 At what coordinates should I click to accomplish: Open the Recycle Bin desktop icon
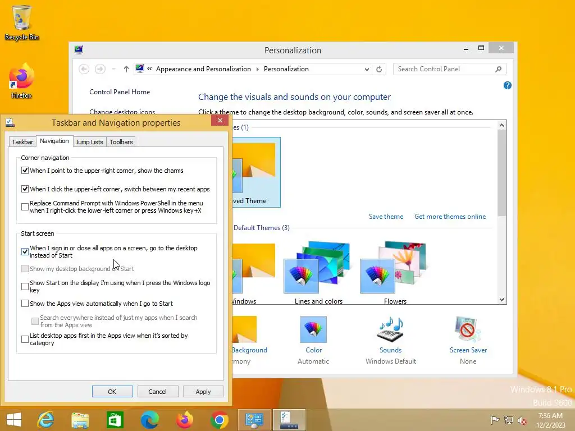[22, 22]
